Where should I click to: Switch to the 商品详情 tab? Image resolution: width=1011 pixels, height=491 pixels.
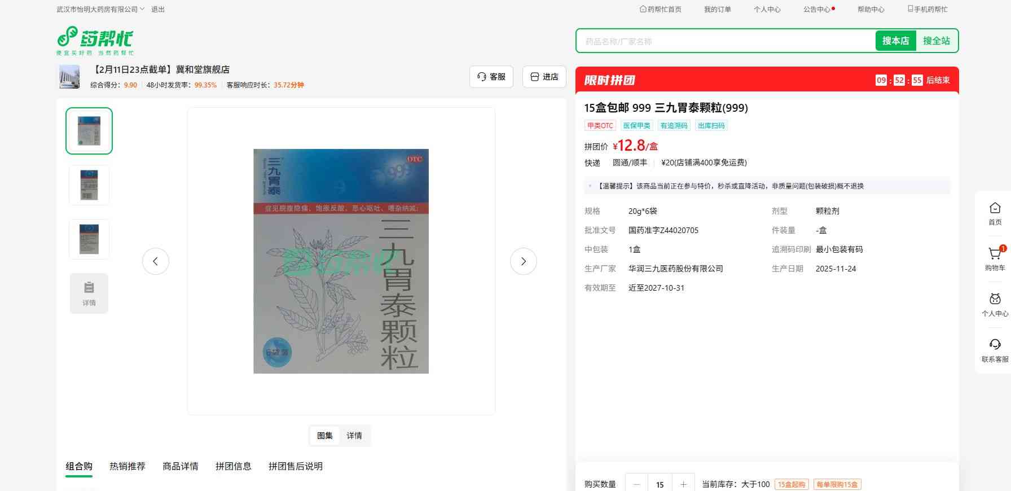coord(181,466)
